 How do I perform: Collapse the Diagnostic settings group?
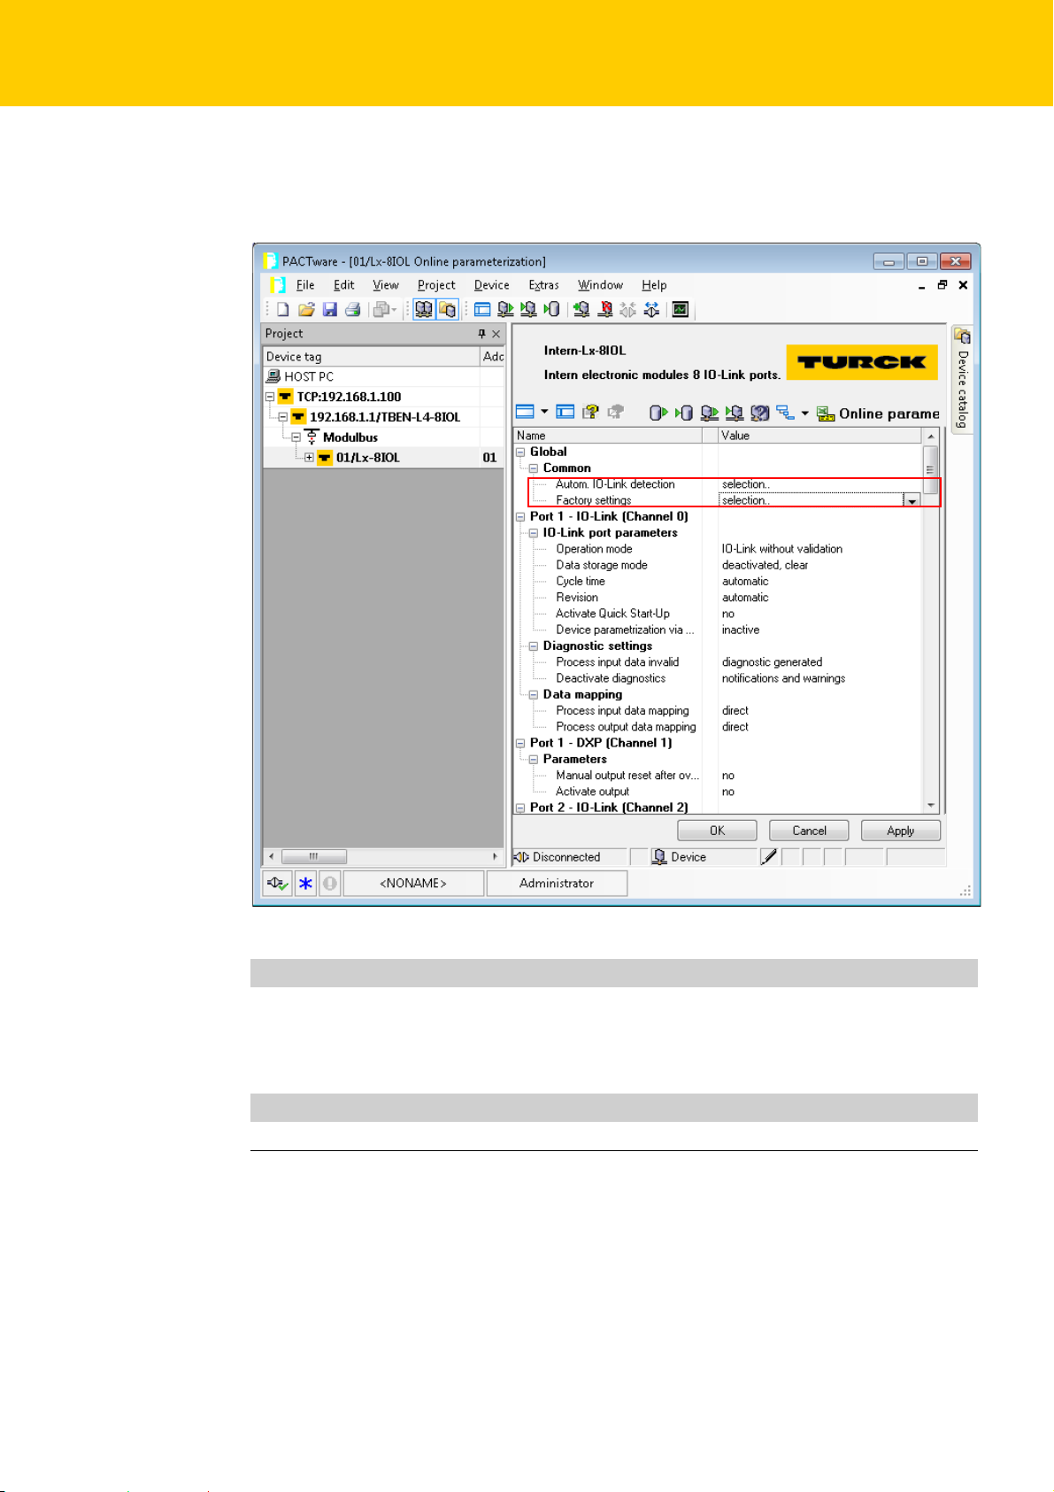coord(534,646)
